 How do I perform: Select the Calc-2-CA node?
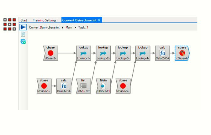pyautogui.click(x=162, y=53)
